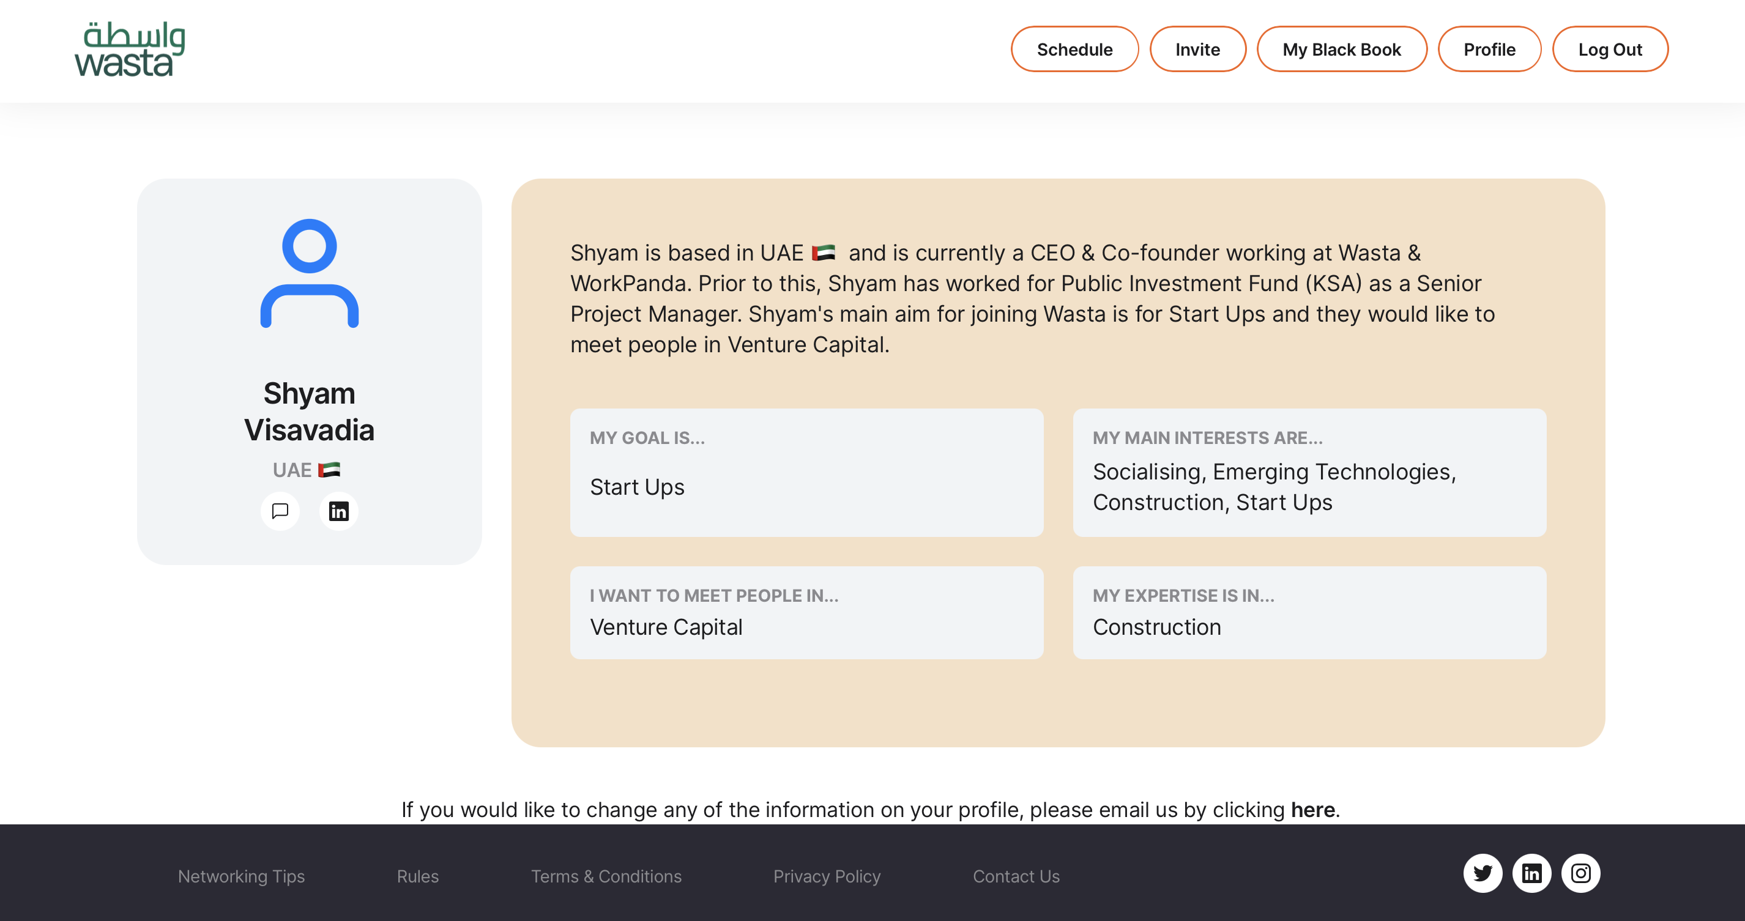Open Networking Tips footer link
This screenshot has height=921, width=1745.
(x=241, y=876)
